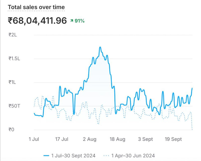Click the 1 Jul x-axis label
The height and width of the screenshot is (161, 201).
pos(33,139)
